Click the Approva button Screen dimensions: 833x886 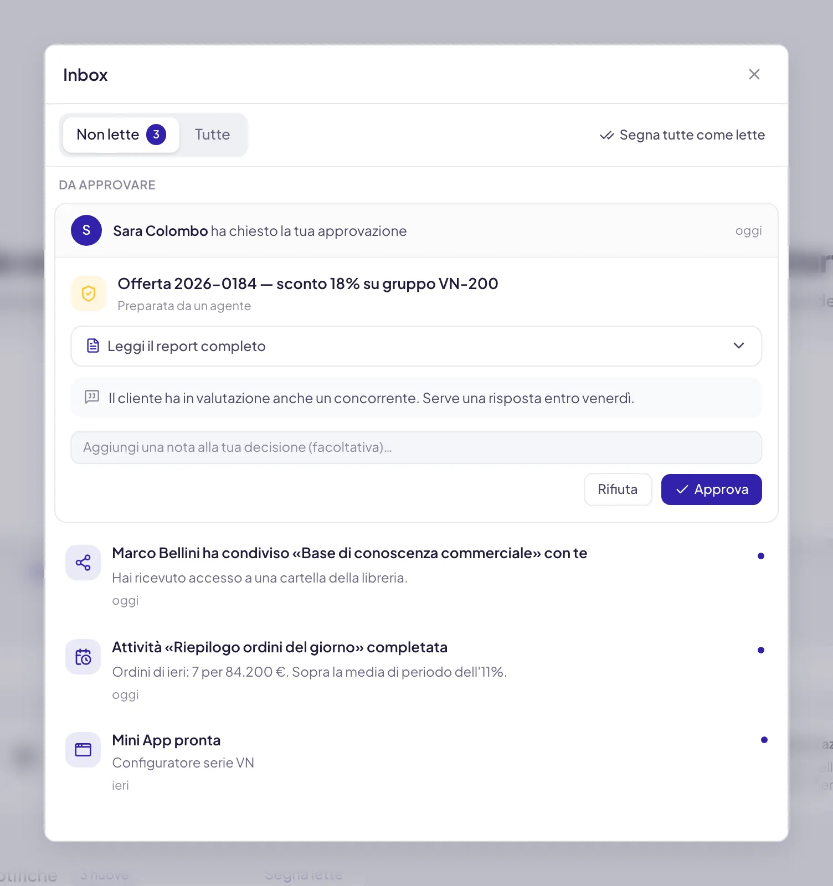pos(712,490)
